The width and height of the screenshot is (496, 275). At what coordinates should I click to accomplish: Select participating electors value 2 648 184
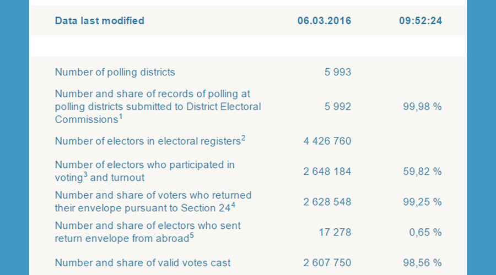click(x=327, y=172)
